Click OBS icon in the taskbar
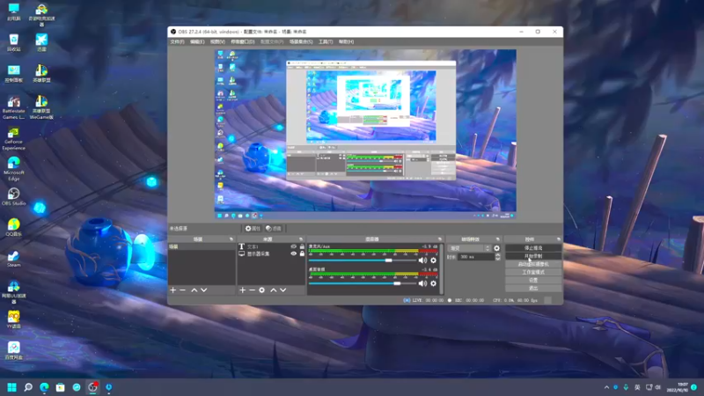Screen dimensions: 704x396 (x=92, y=387)
